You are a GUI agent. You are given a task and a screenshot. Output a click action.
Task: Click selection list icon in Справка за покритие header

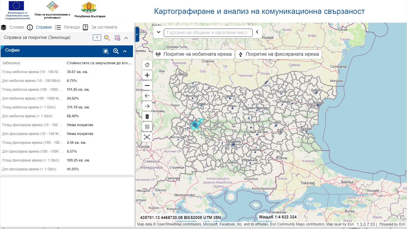[x=117, y=38]
